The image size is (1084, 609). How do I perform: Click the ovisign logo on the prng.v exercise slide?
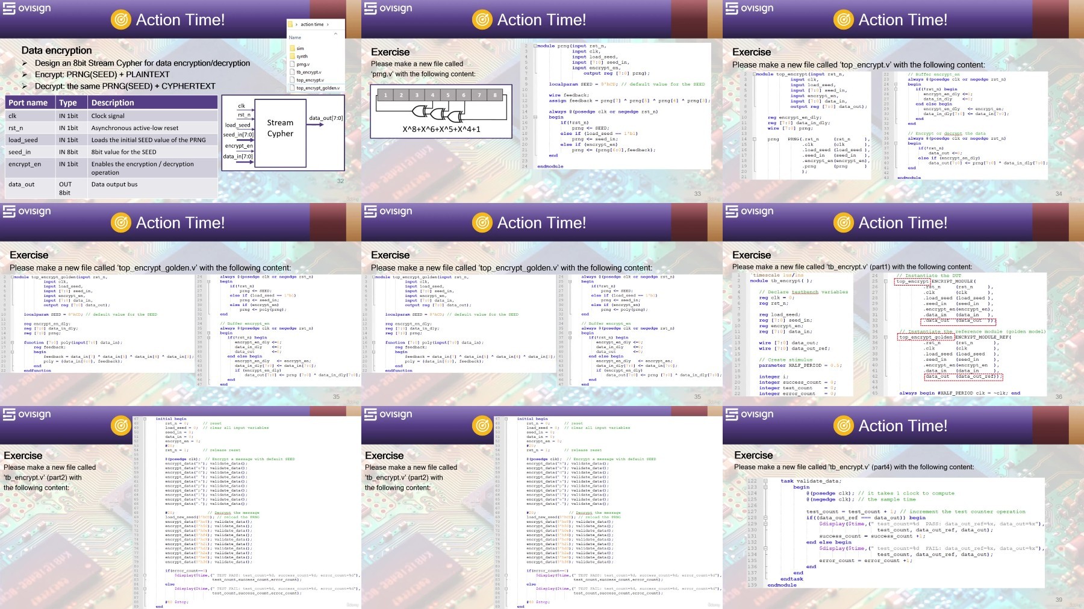coord(388,8)
